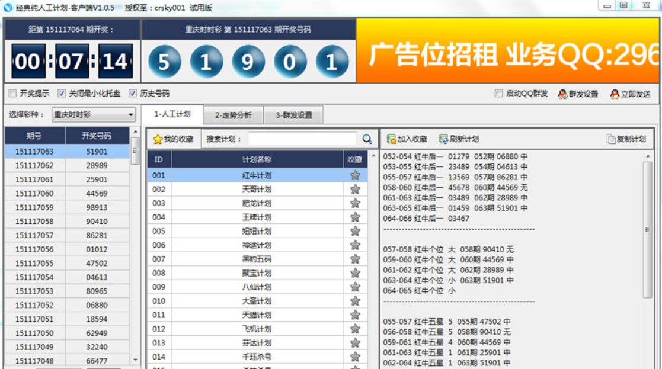The height and width of the screenshot is (369, 662).
Task: Open the 3-群发设置 tab
Action: point(293,115)
